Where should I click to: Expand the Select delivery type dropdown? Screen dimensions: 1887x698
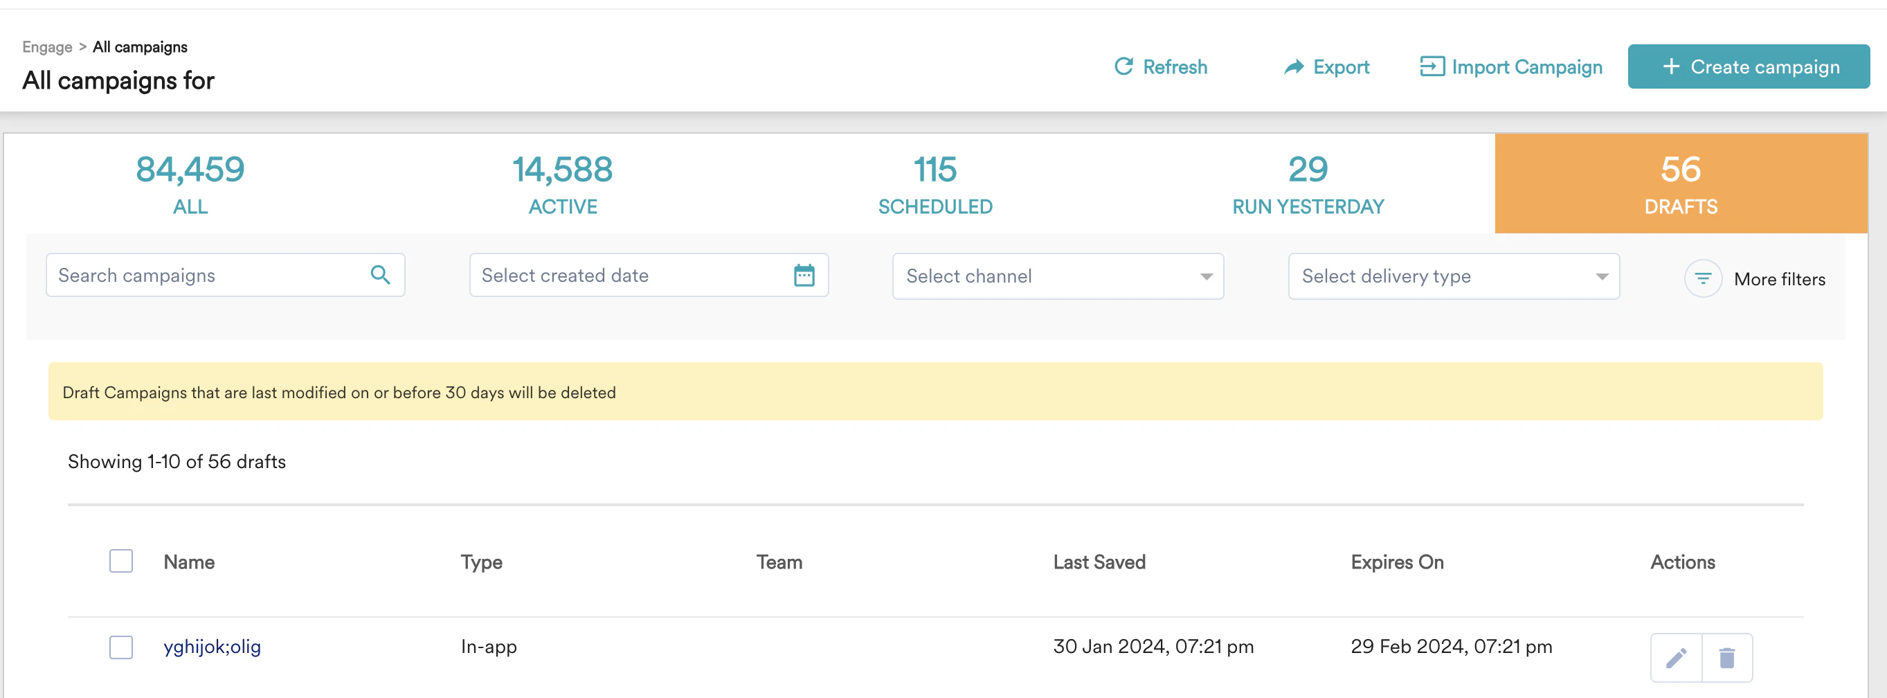pos(1454,276)
